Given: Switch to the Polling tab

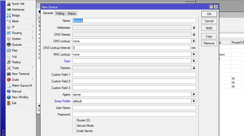Looking at the screenshot, I should (60, 14).
